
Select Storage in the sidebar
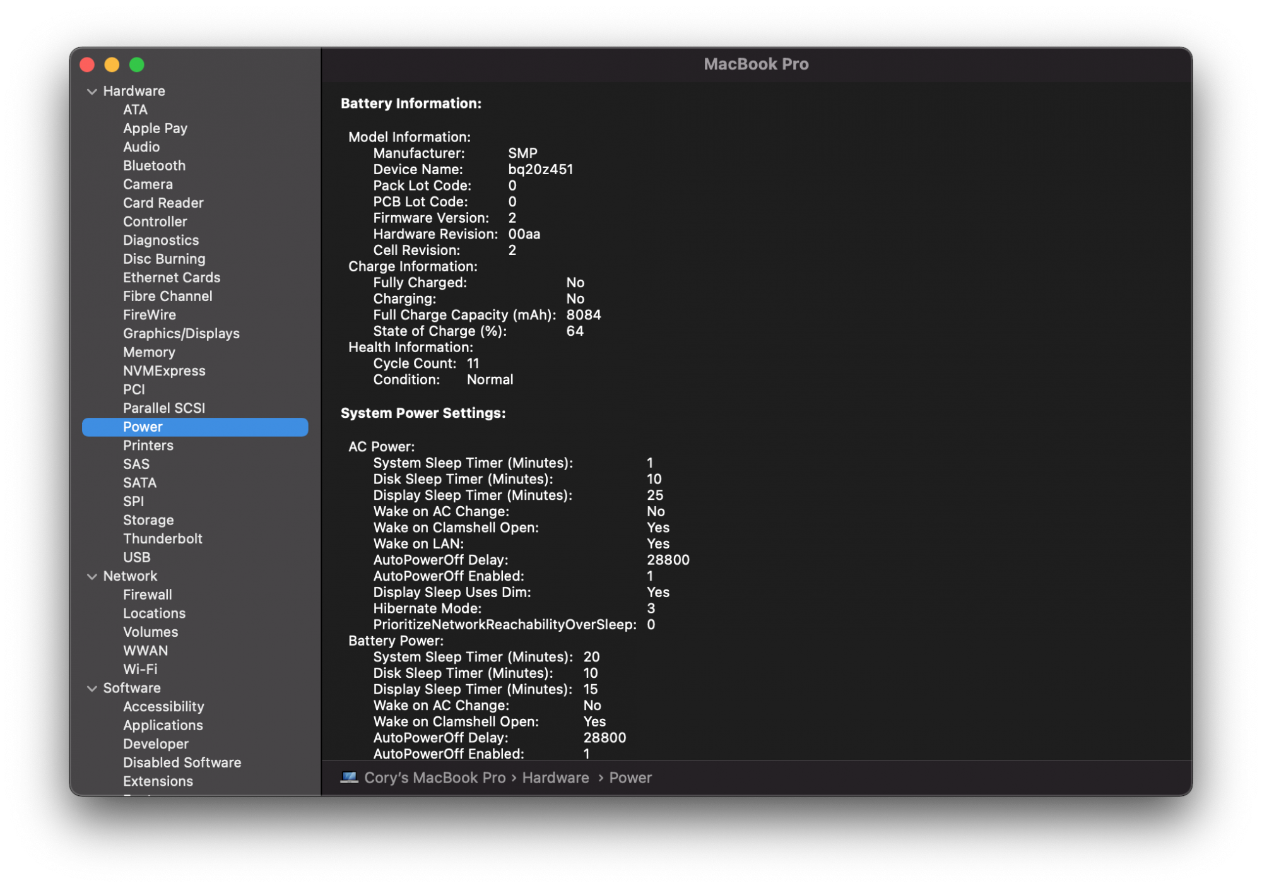[148, 519]
